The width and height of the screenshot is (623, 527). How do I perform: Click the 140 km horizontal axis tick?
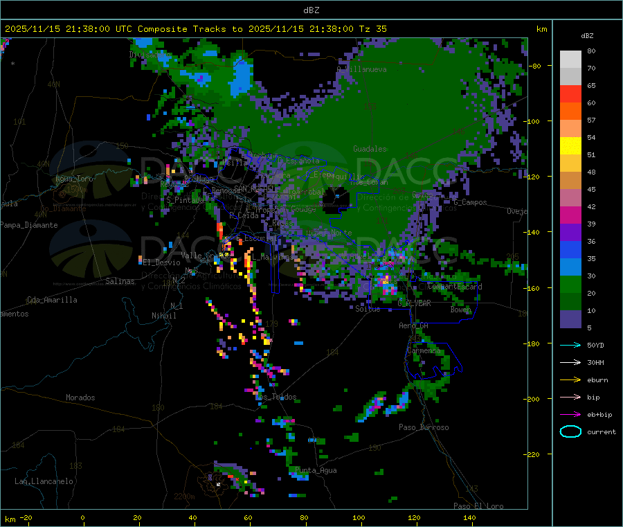point(469,517)
